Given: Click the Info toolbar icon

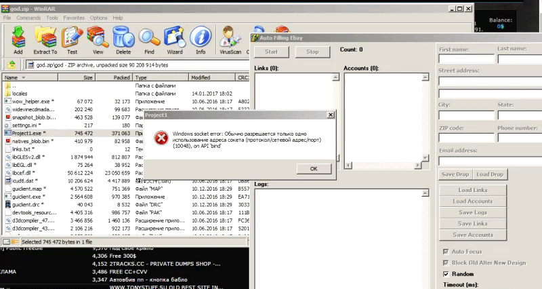Looking at the screenshot, I should tap(201, 40).
